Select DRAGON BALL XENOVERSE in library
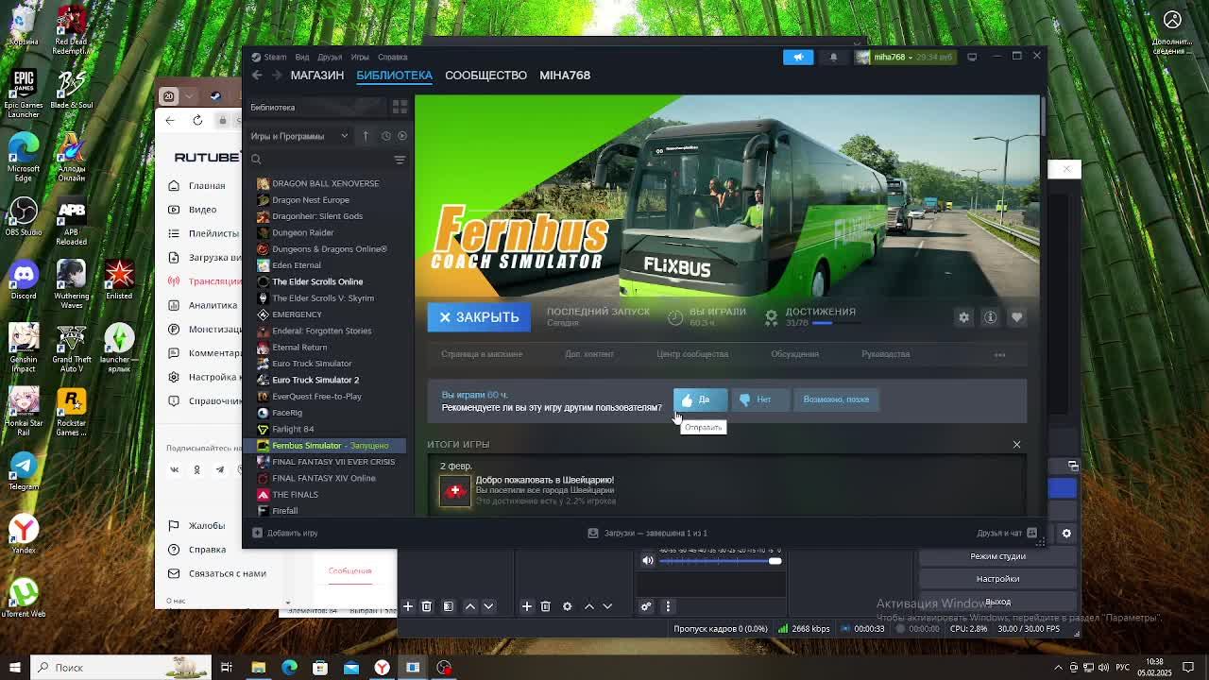This screenshot has width=1209, height=680. 325,183
